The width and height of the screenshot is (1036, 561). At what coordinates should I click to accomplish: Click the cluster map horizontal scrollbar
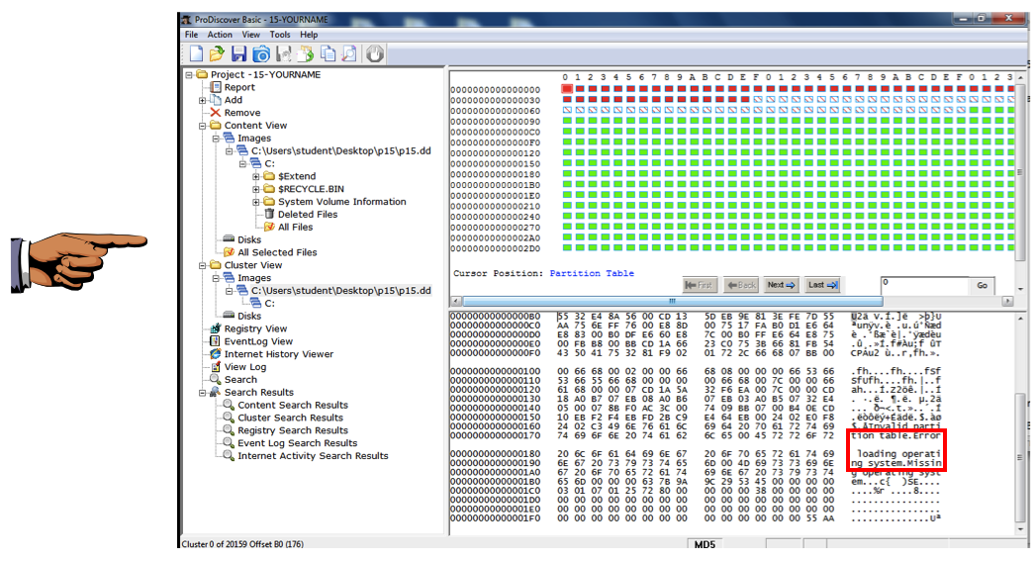[673, 301]
